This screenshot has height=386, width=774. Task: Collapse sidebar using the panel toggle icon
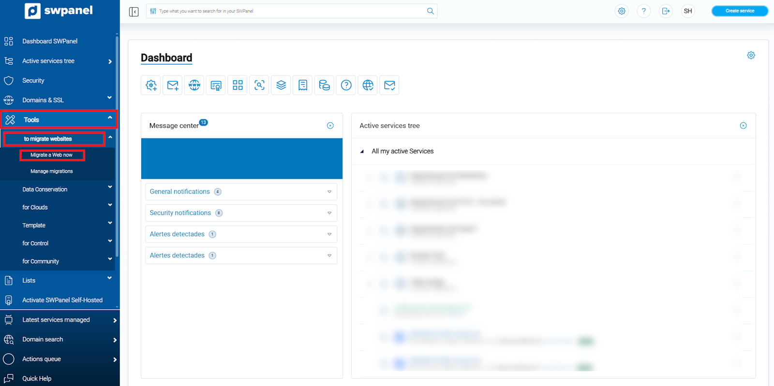point(134,12)
